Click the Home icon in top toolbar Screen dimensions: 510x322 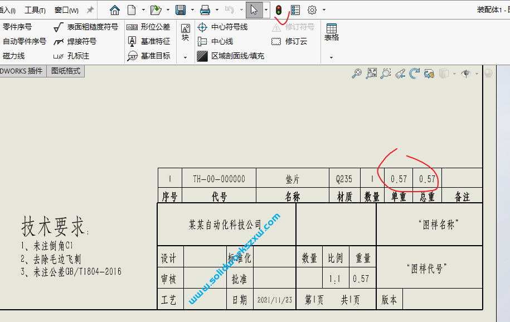[115, 10]
